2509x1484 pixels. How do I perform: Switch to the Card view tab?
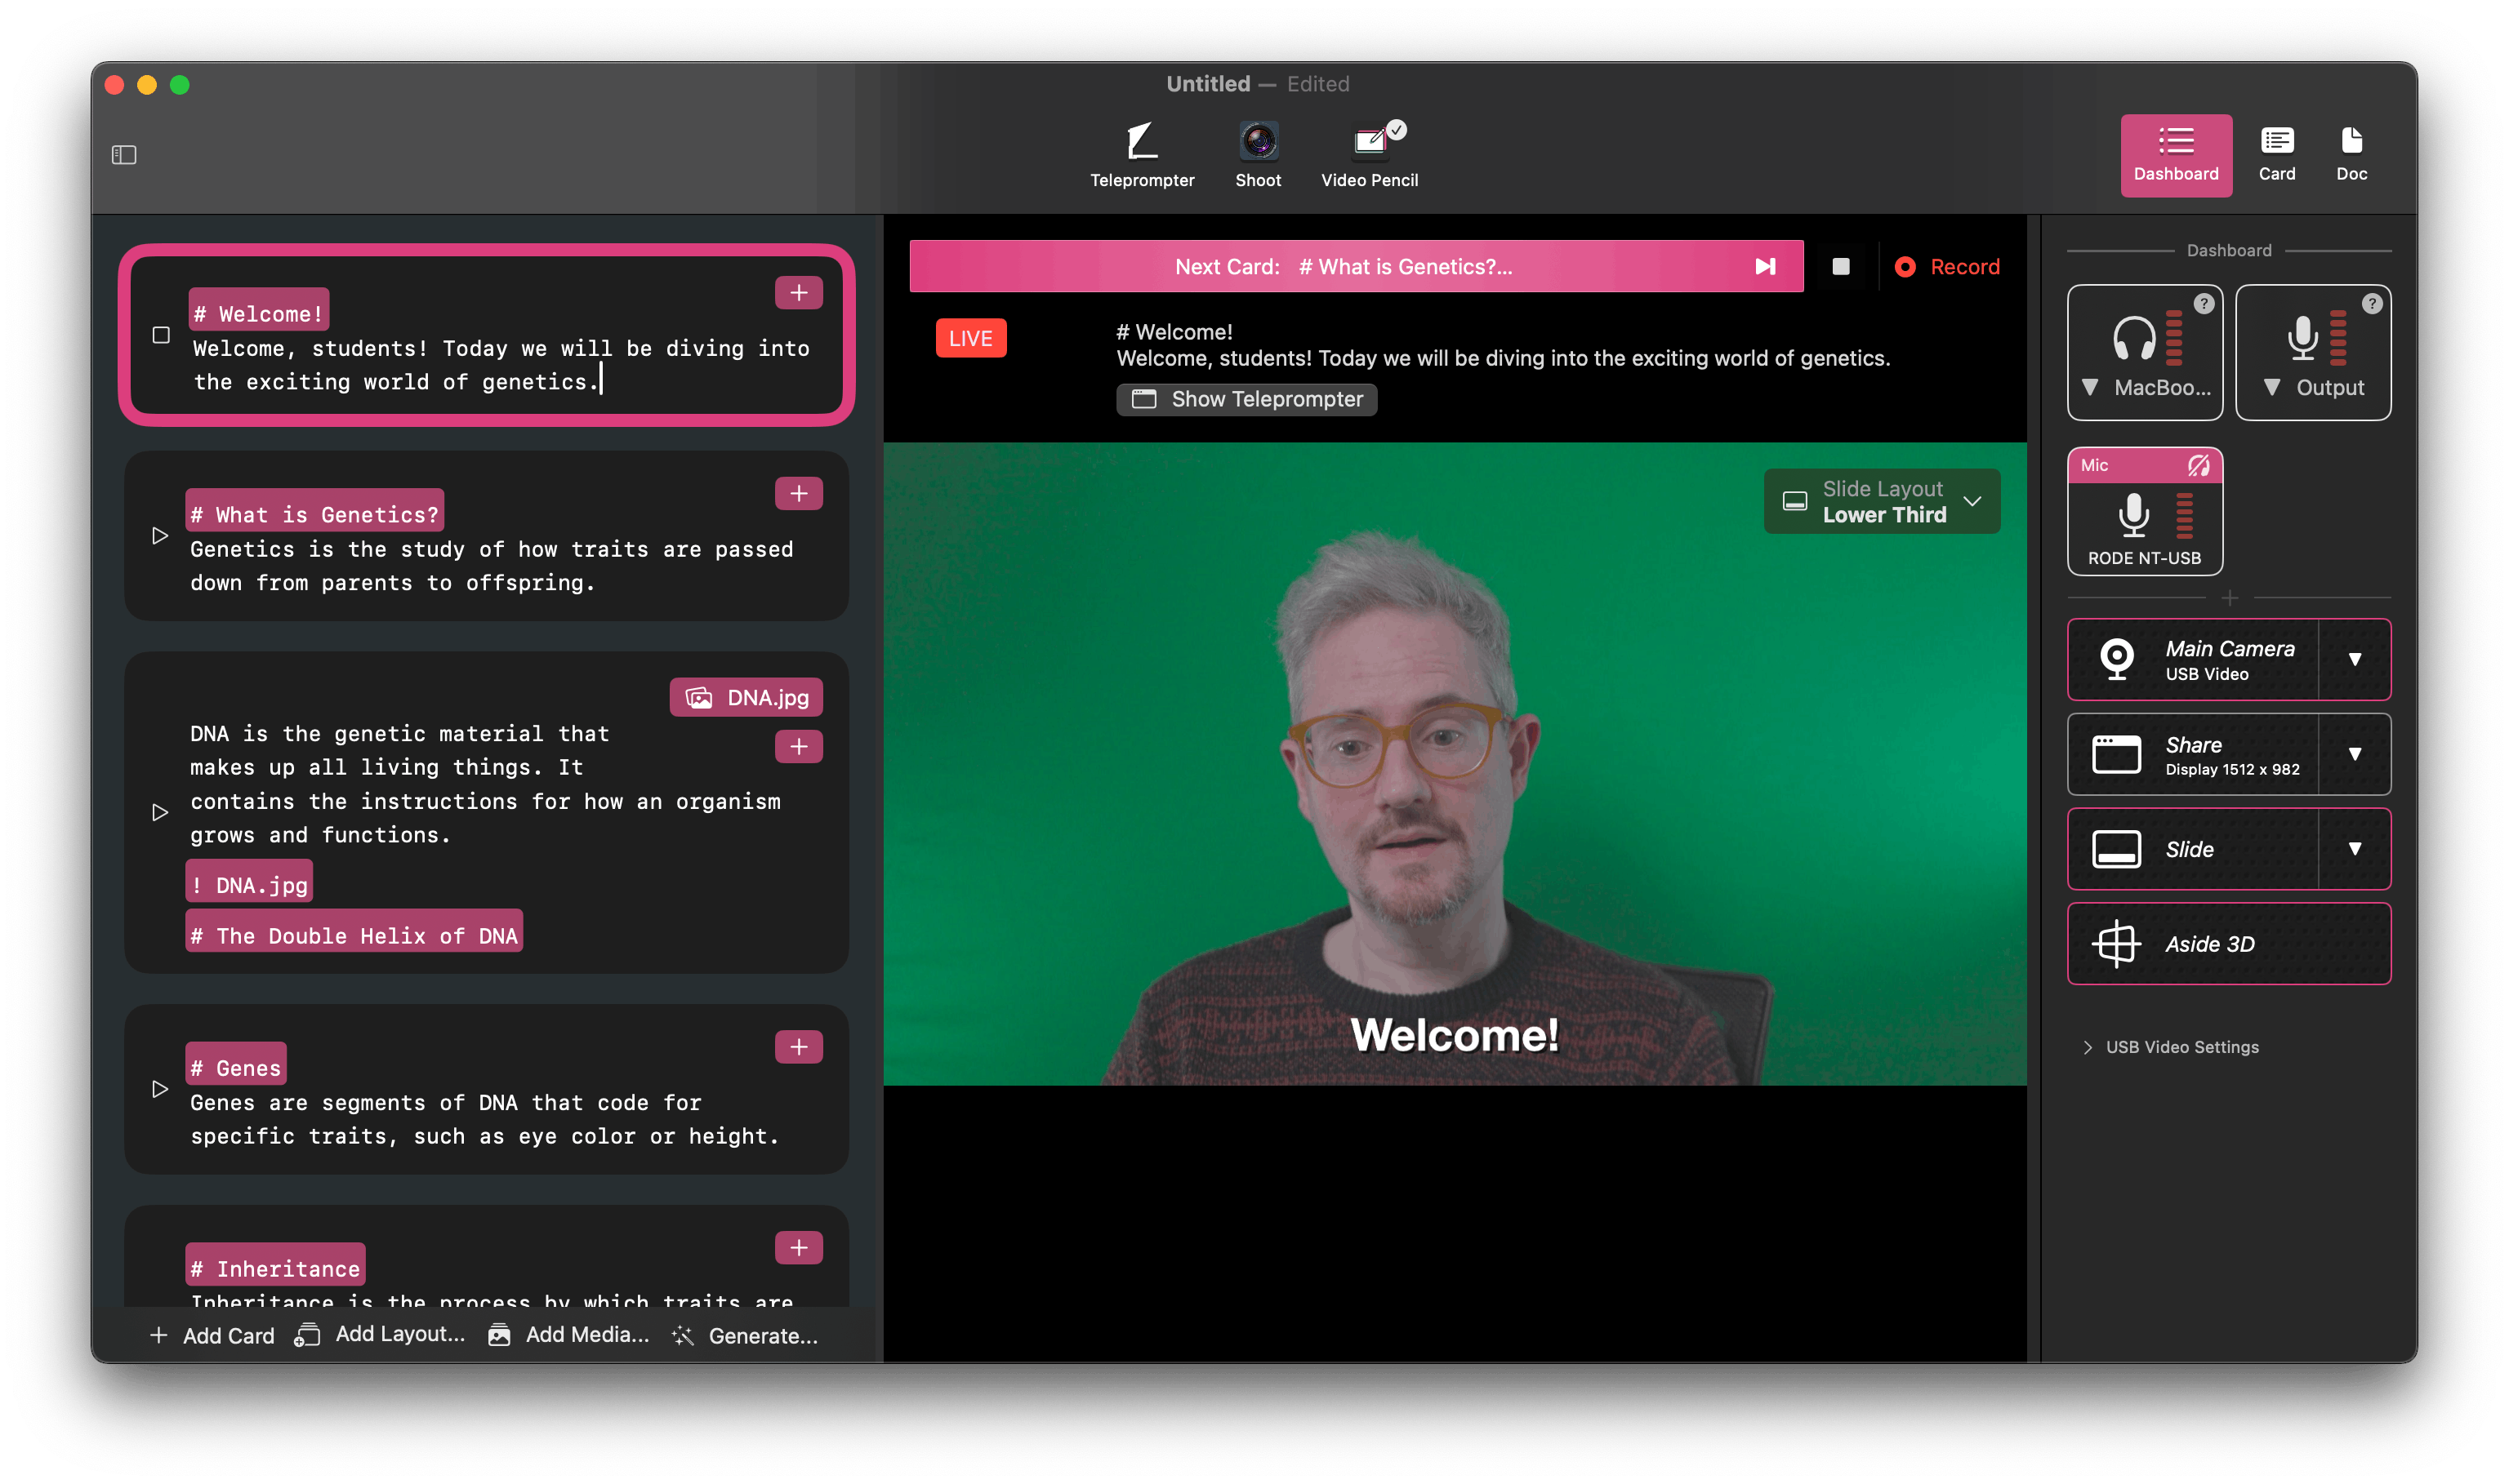[2276, 154]
